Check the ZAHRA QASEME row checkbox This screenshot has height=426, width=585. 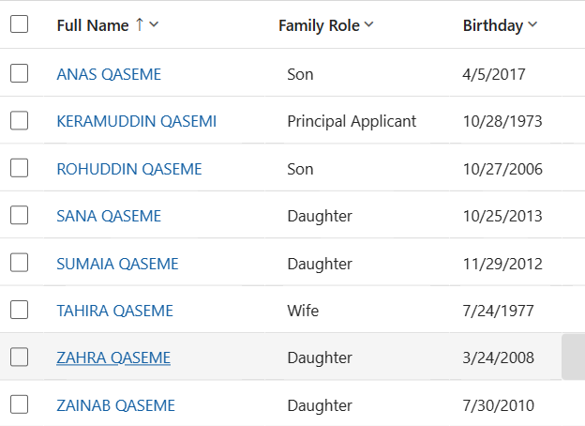pyautogui.click(x=19, y=357)
